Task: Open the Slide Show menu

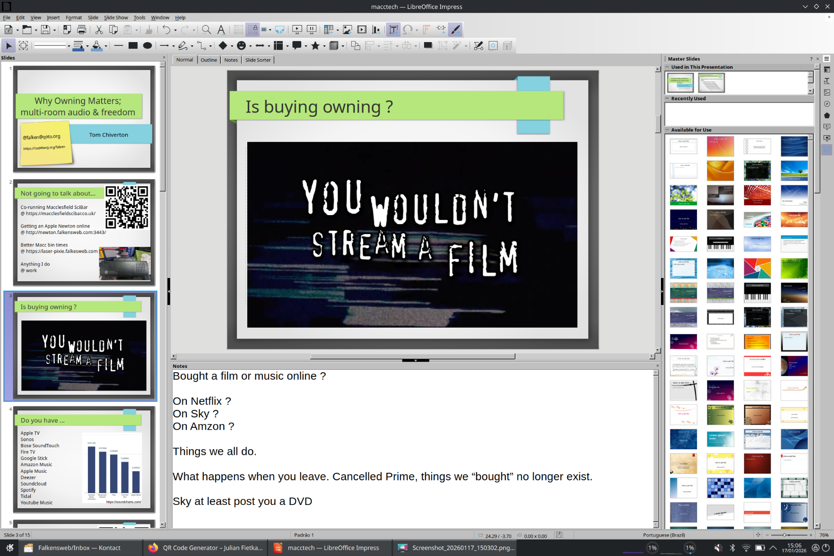Action: [115, 17]
